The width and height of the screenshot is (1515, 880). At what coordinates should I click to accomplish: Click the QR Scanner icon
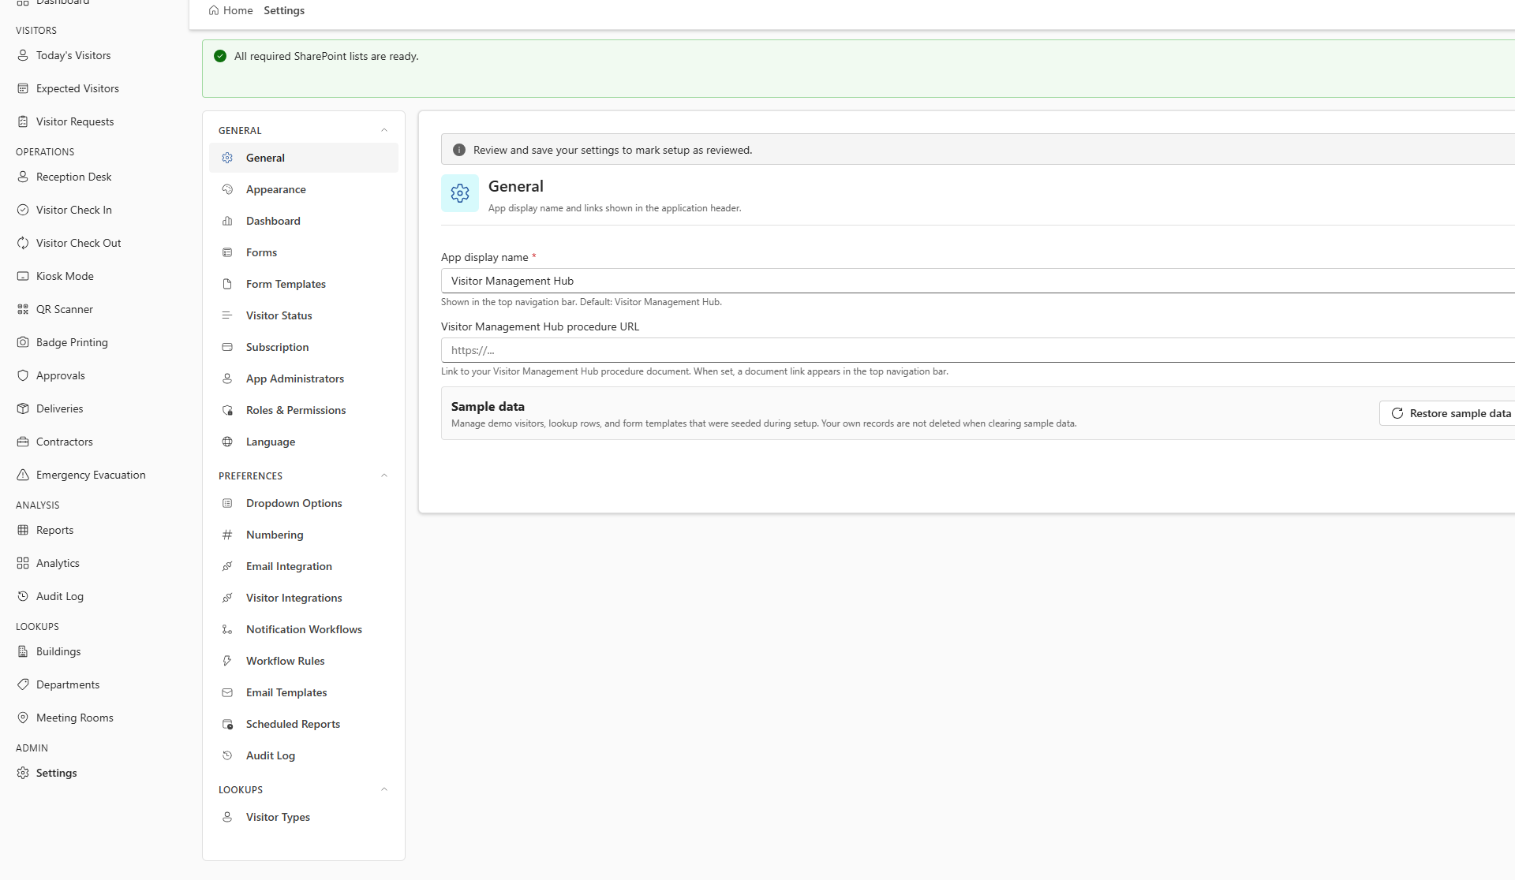[x=23, y=309]
